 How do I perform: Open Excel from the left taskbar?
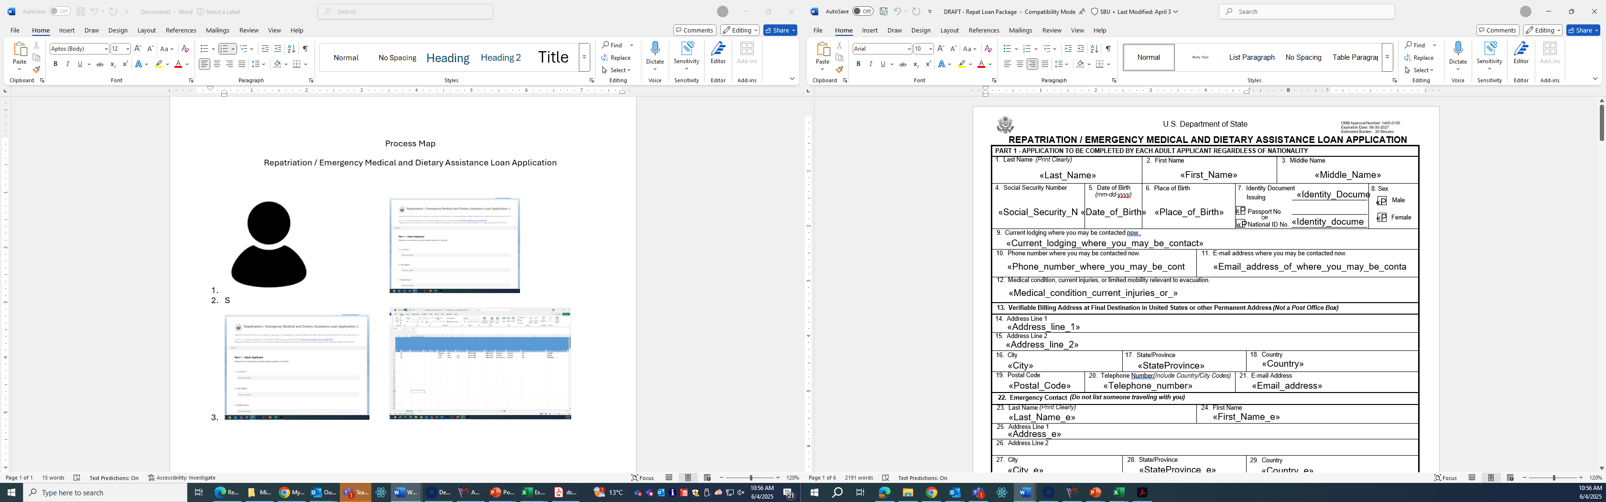532,492
